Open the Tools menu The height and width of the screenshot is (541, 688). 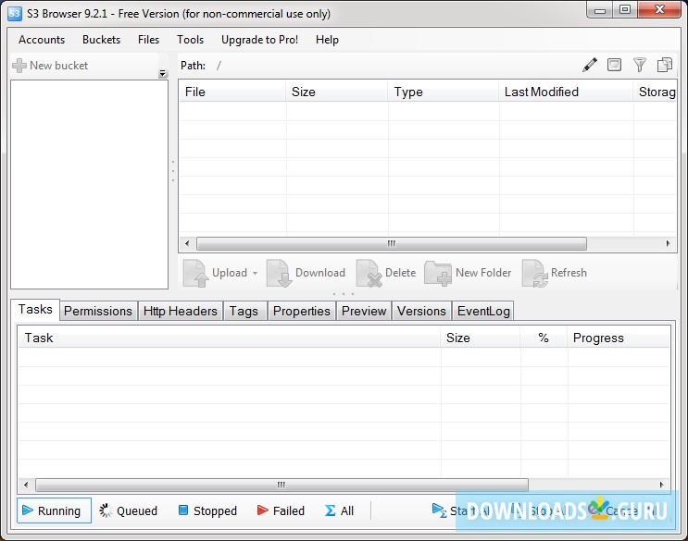point(191,40)
